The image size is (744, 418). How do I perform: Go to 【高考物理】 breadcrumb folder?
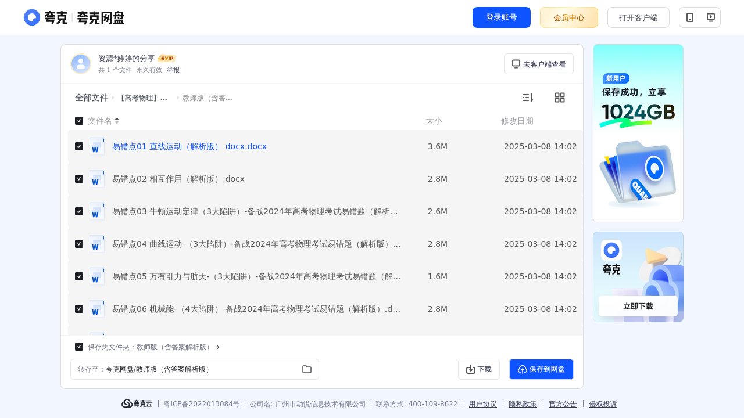tap(142, 98)
